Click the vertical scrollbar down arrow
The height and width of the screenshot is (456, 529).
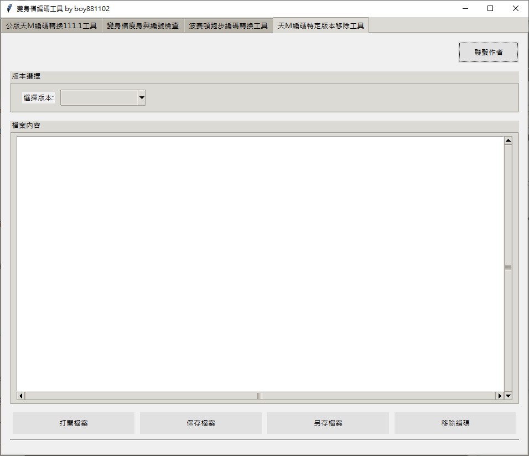click(x=508, y=396)
